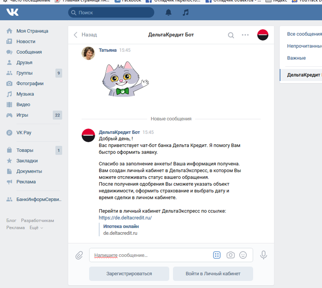Open Блог footer link
The width and height of the screenshot is (322, 288).
pos(11,220)
